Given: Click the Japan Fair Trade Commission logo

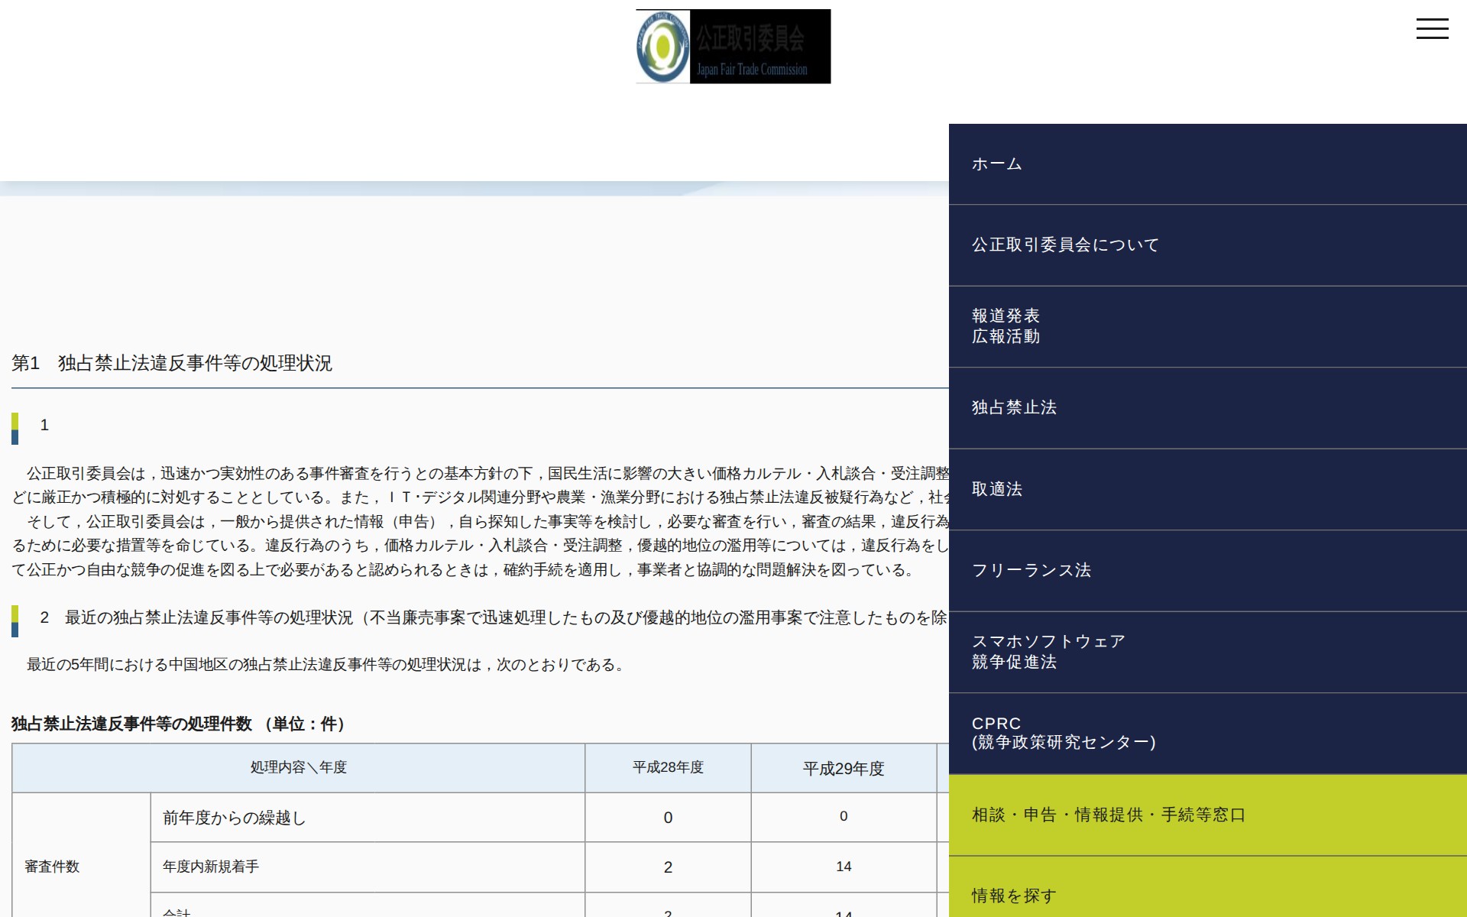Looking at the screenshot, I should pos(732,46).
